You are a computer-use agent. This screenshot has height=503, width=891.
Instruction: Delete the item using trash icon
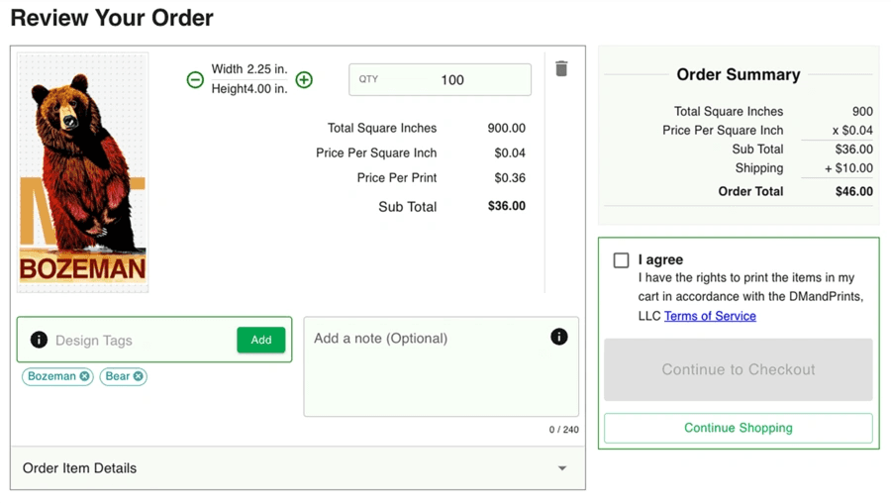561,68
